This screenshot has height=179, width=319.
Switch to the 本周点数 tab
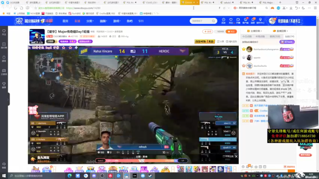tap(260, 37)
